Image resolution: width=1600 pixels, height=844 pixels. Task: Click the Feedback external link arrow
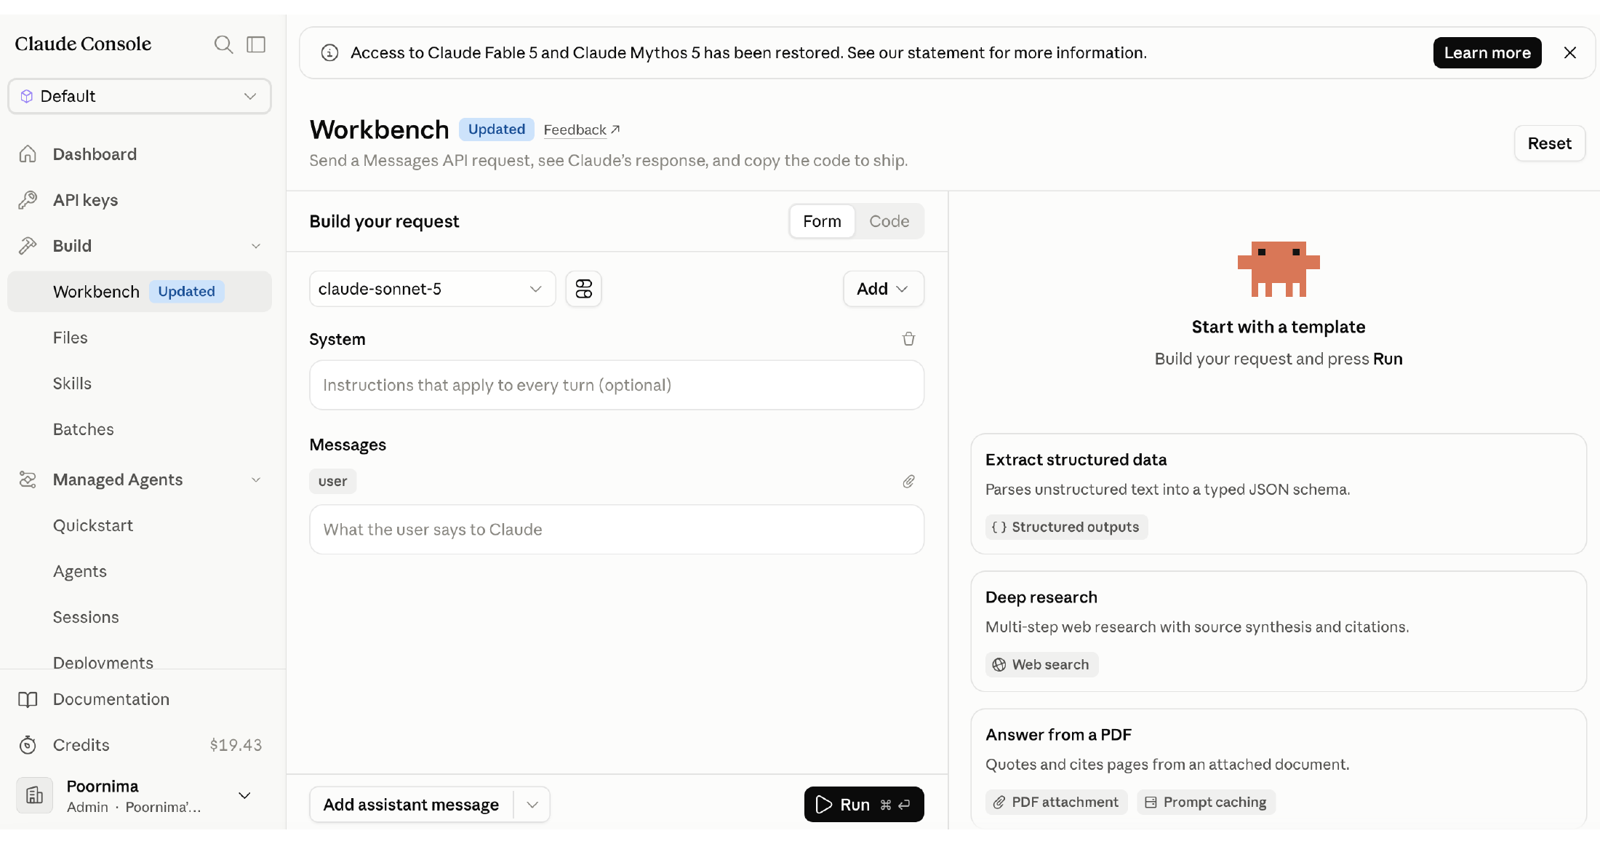(x=615, y=130)
